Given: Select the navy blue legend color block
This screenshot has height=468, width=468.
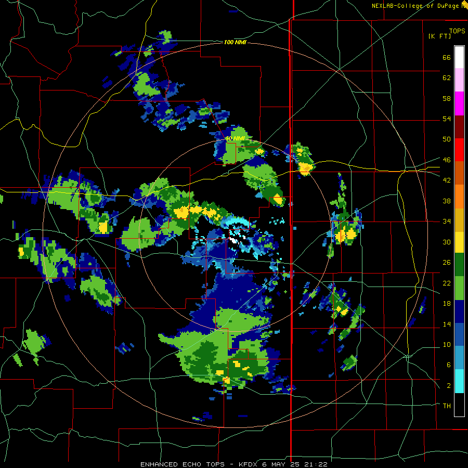Looking at the screenshot, I should (x=459, y=311).
